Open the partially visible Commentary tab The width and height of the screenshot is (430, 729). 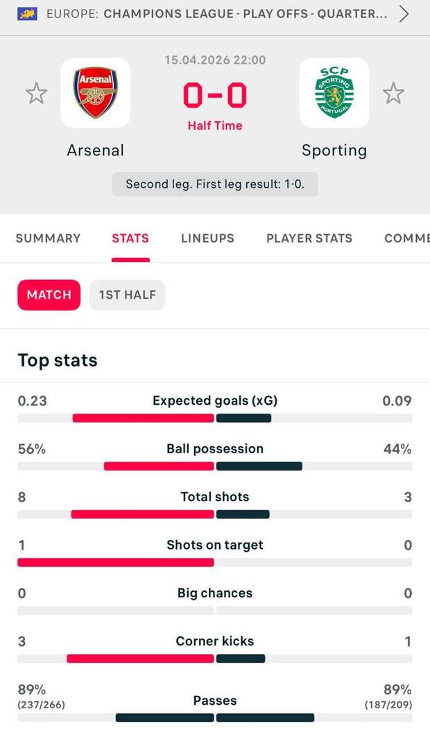pyautogui.click(x=407, y=238)
